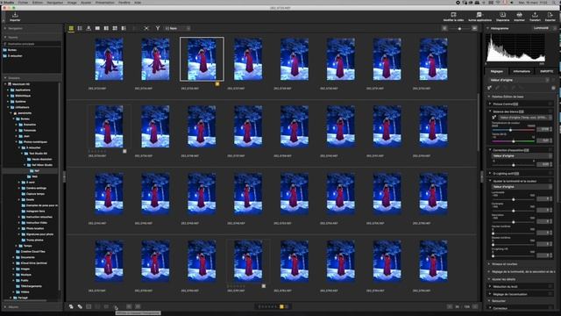Click the left panel collapse handle
Image resolution: width=561 pixels, height=316 pixels.
64,176
